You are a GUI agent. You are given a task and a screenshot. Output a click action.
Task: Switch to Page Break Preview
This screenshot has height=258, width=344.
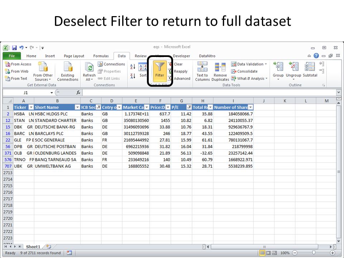(x=274, y=253)
